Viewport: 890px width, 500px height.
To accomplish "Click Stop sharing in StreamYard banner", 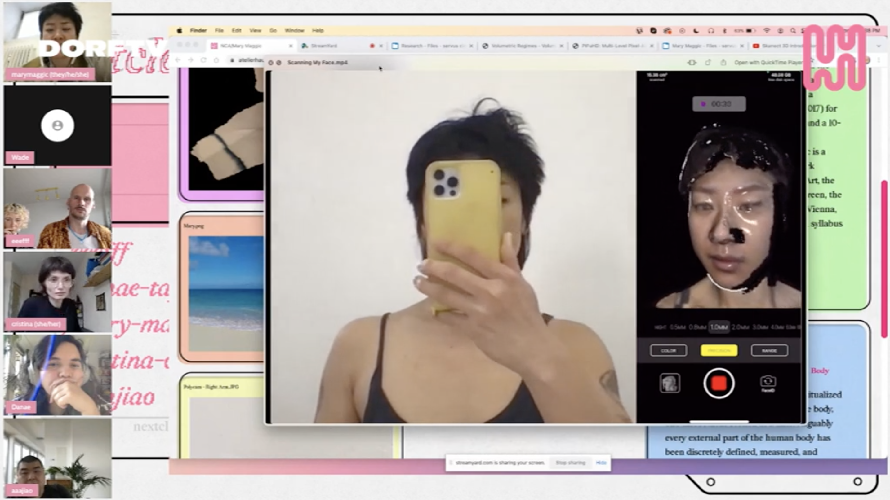I will (x=570, y=463).
